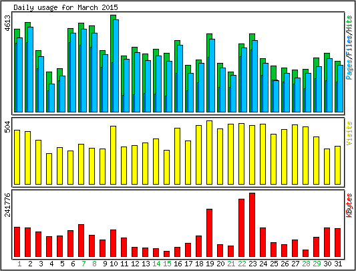This screenshot has height=271, width=356.
Task: Click day 1 label on x-axis
Action: point(19,264)
